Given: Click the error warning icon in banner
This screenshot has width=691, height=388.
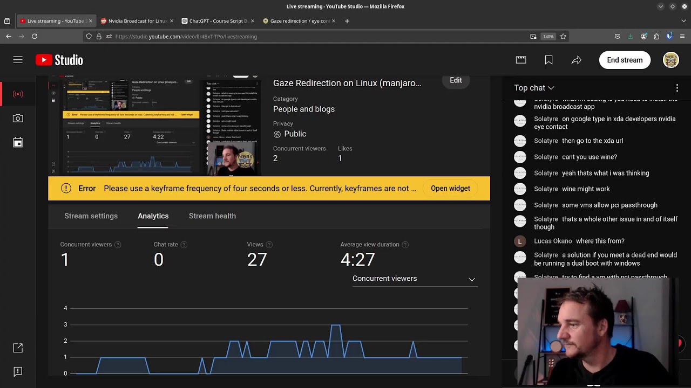Looking at the screenshot, I should (66, 188).
